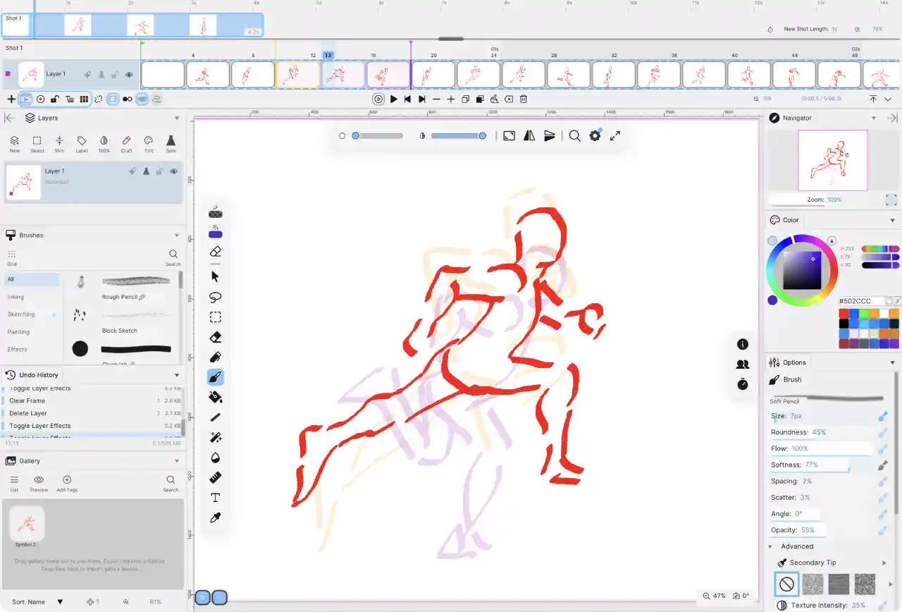Toggle pressure control for brush Softness
The width and height of the screenshot is (902, 612).
(882, 465)
